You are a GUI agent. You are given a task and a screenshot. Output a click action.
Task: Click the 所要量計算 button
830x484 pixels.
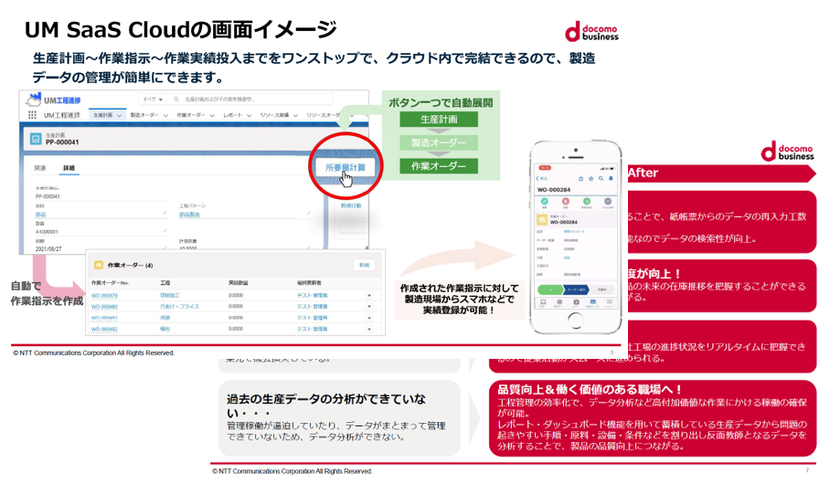[346, 167]
